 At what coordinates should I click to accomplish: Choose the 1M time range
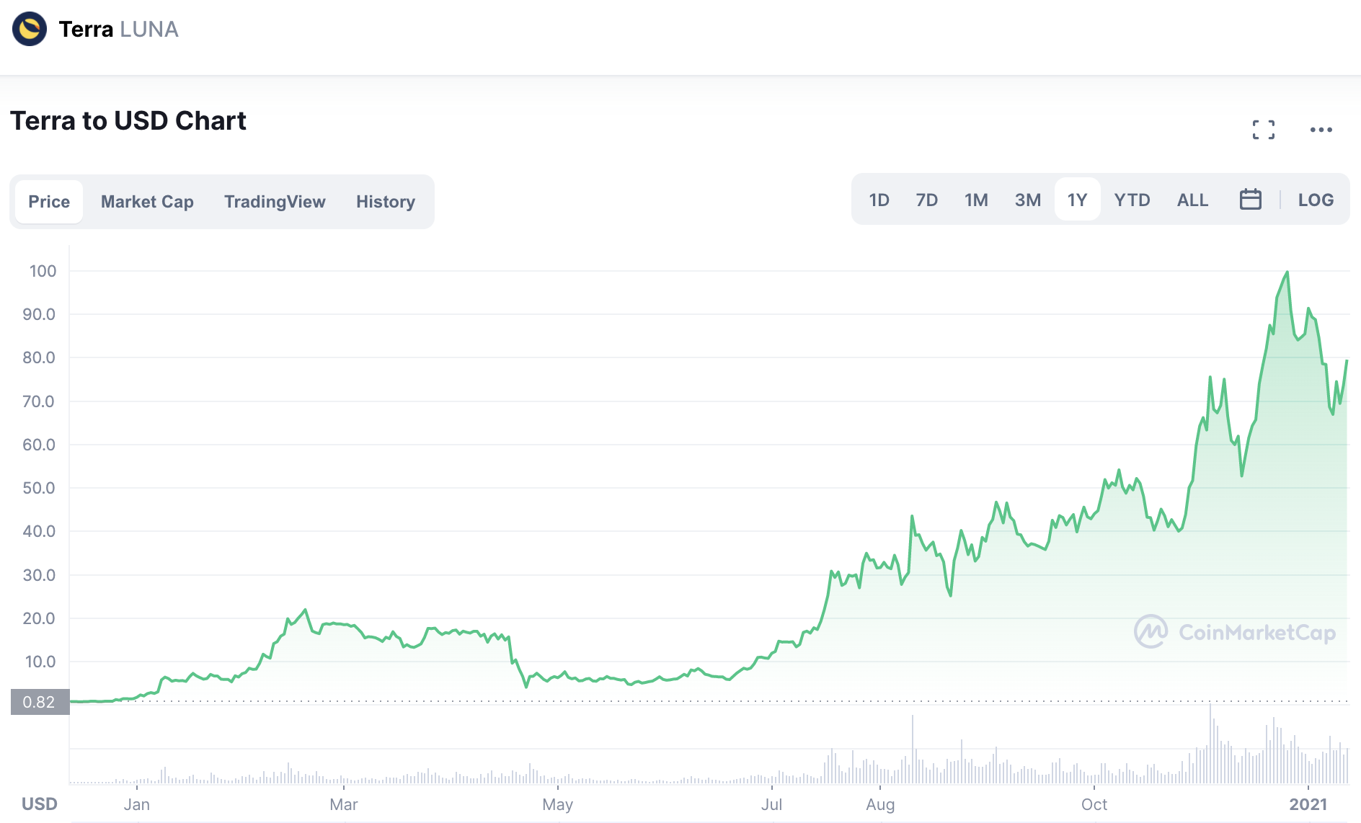click(x=976, y=200)
